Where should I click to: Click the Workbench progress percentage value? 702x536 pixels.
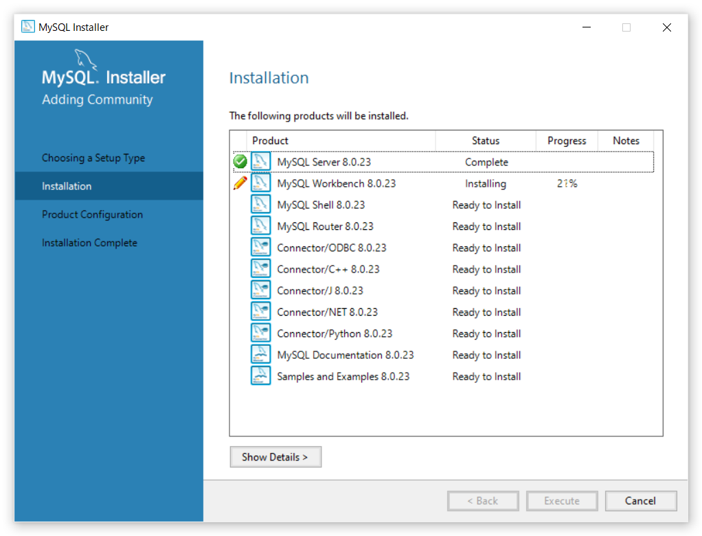pos(567,183)
